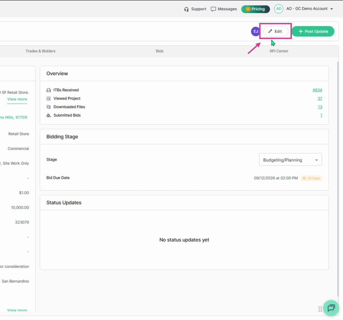Click the 323070 value
Screen dimensions: 343x320
(22, 222)
